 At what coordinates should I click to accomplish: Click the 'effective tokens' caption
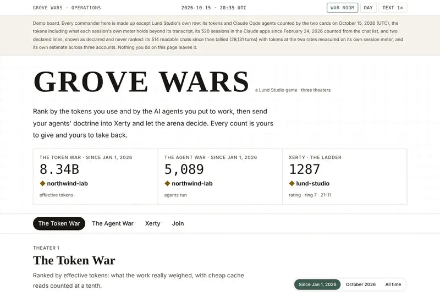pos(56,195)
